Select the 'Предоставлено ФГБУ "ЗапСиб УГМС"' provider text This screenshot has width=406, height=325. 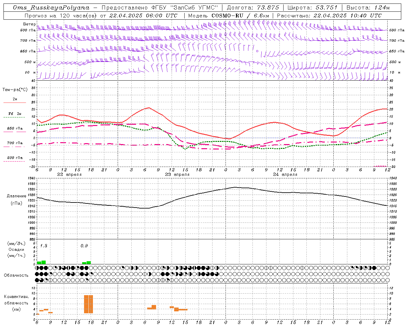(x=160, y=8)
